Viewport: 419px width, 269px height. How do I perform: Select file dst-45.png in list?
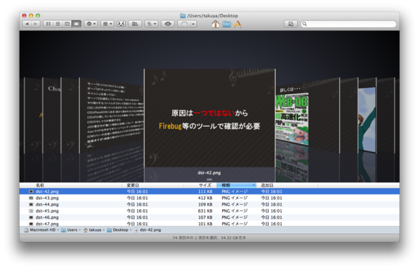tap(209, 211)
